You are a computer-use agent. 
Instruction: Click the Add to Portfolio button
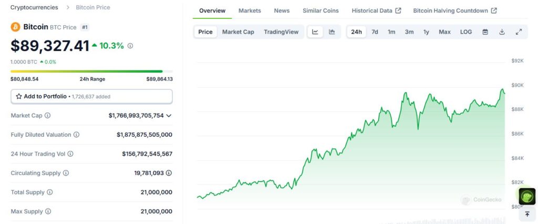91,97
